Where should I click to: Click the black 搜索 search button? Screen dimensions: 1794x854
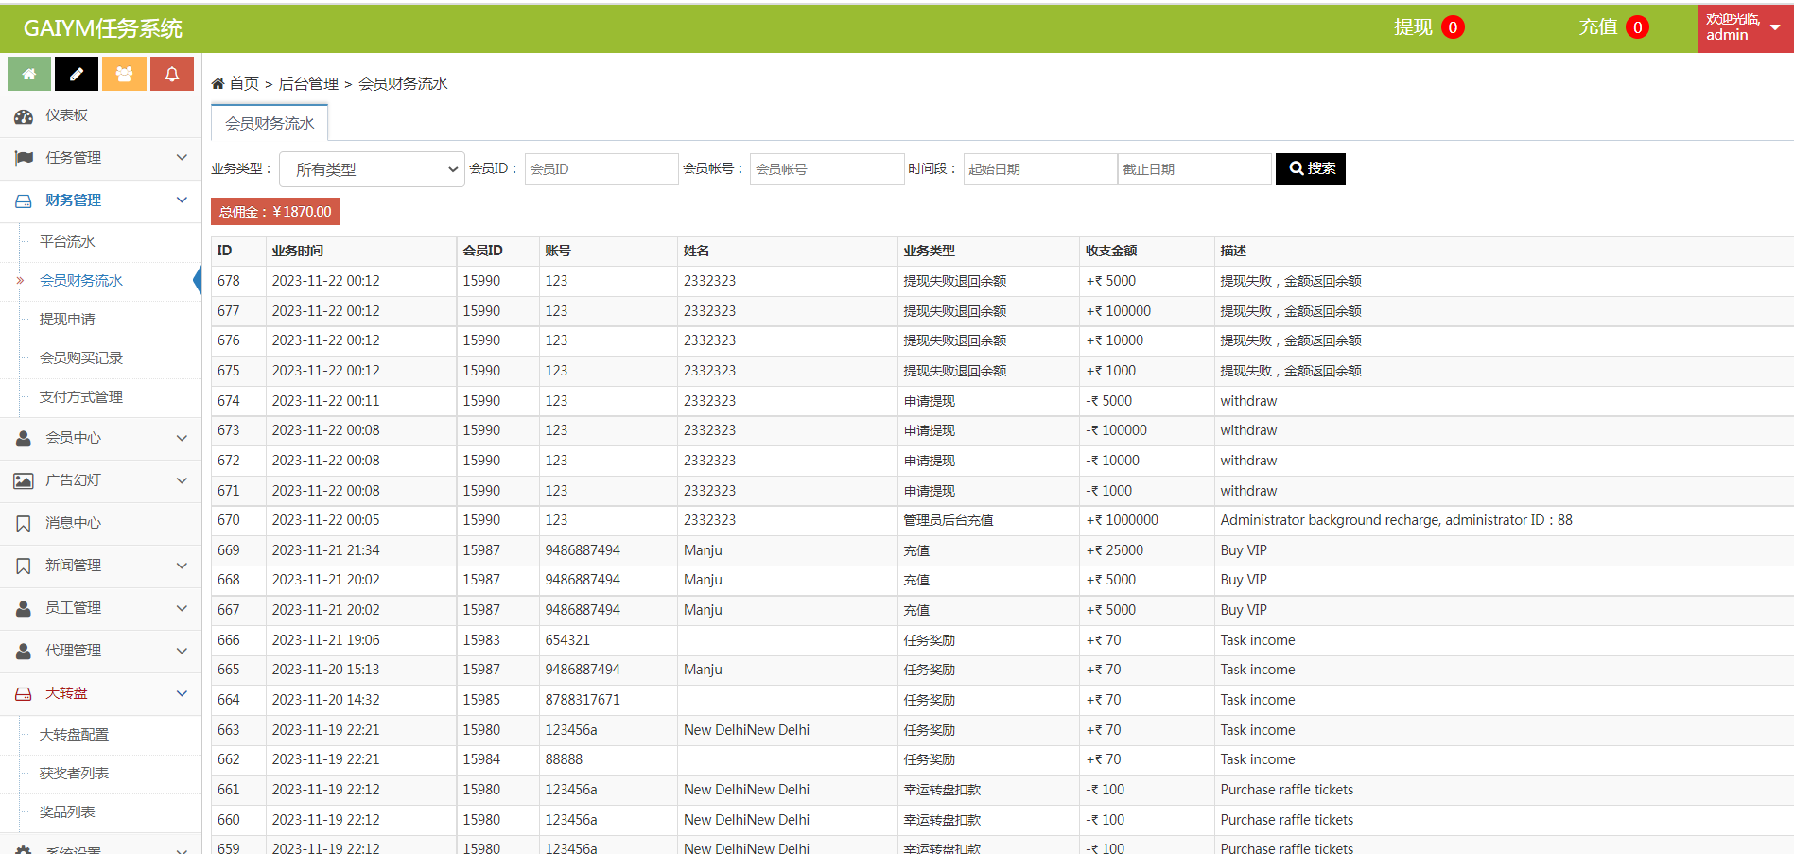1310,168
